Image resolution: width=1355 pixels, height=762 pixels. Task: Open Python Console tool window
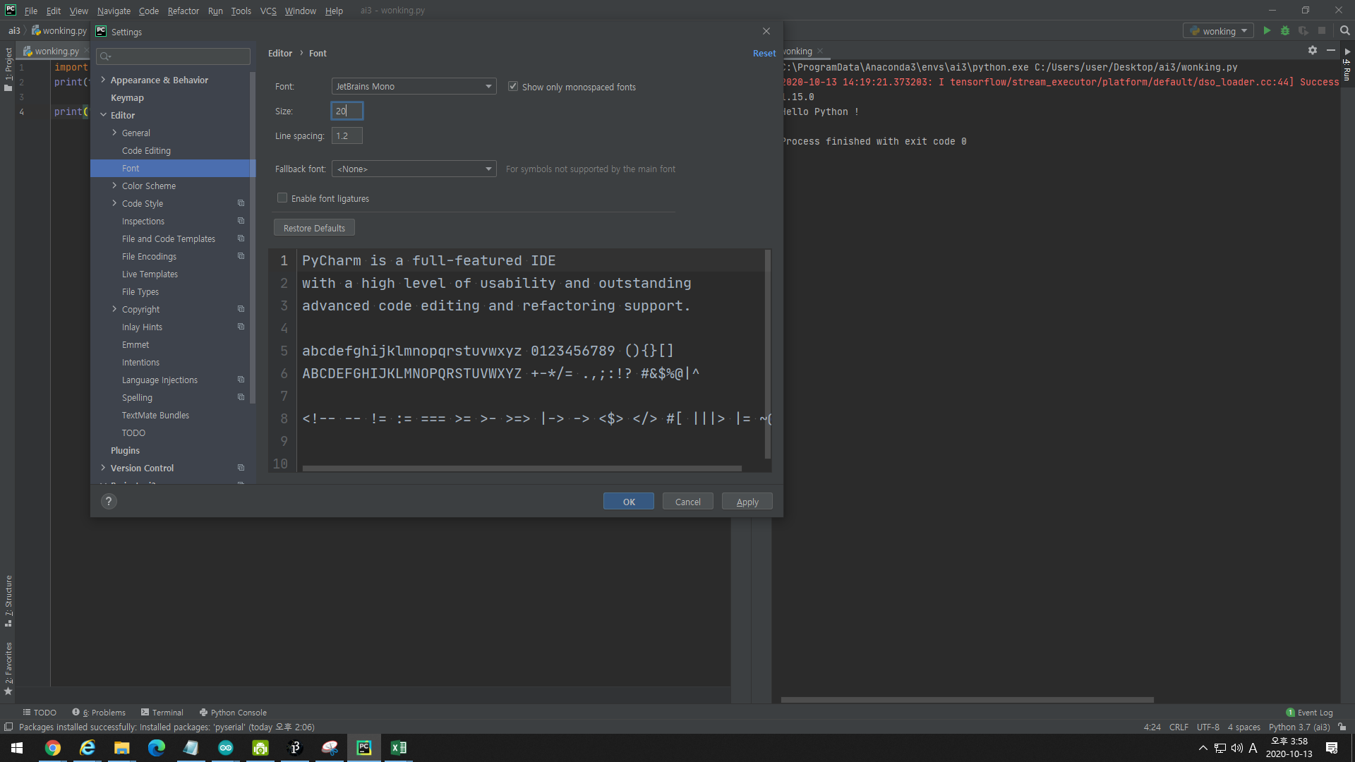click(x=233, y=713)
